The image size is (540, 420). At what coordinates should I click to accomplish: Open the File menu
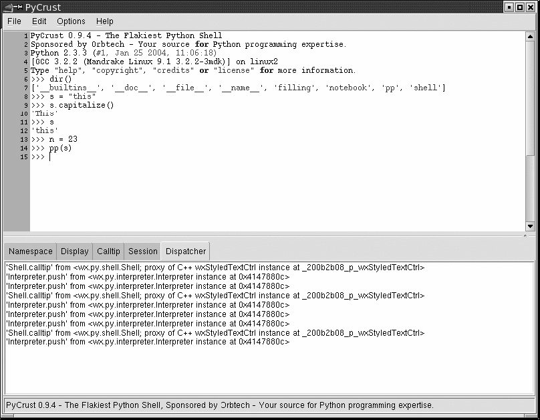click(14, 21)
